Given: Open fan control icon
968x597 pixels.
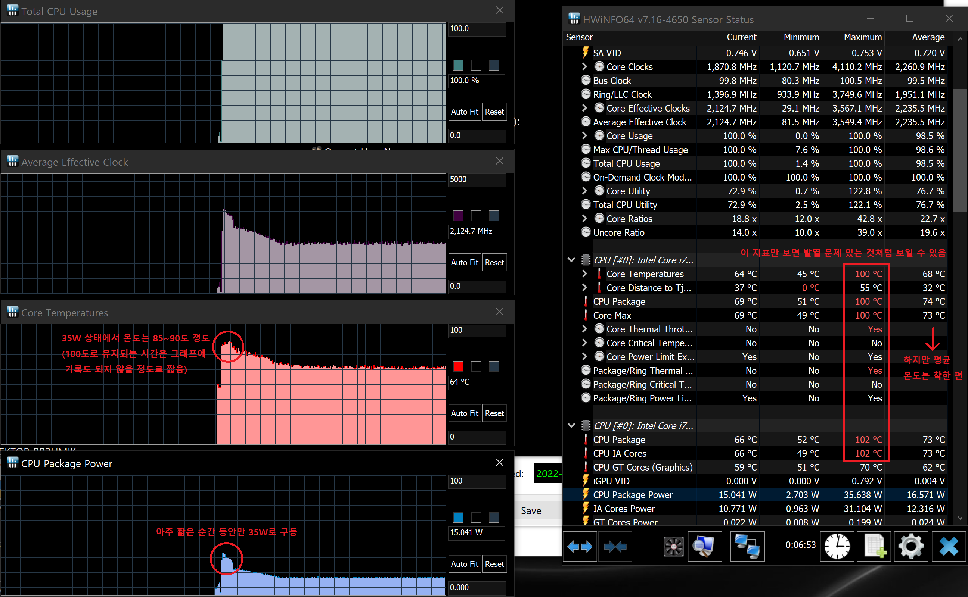Looking at the screenshot, I should pos(673,547).
